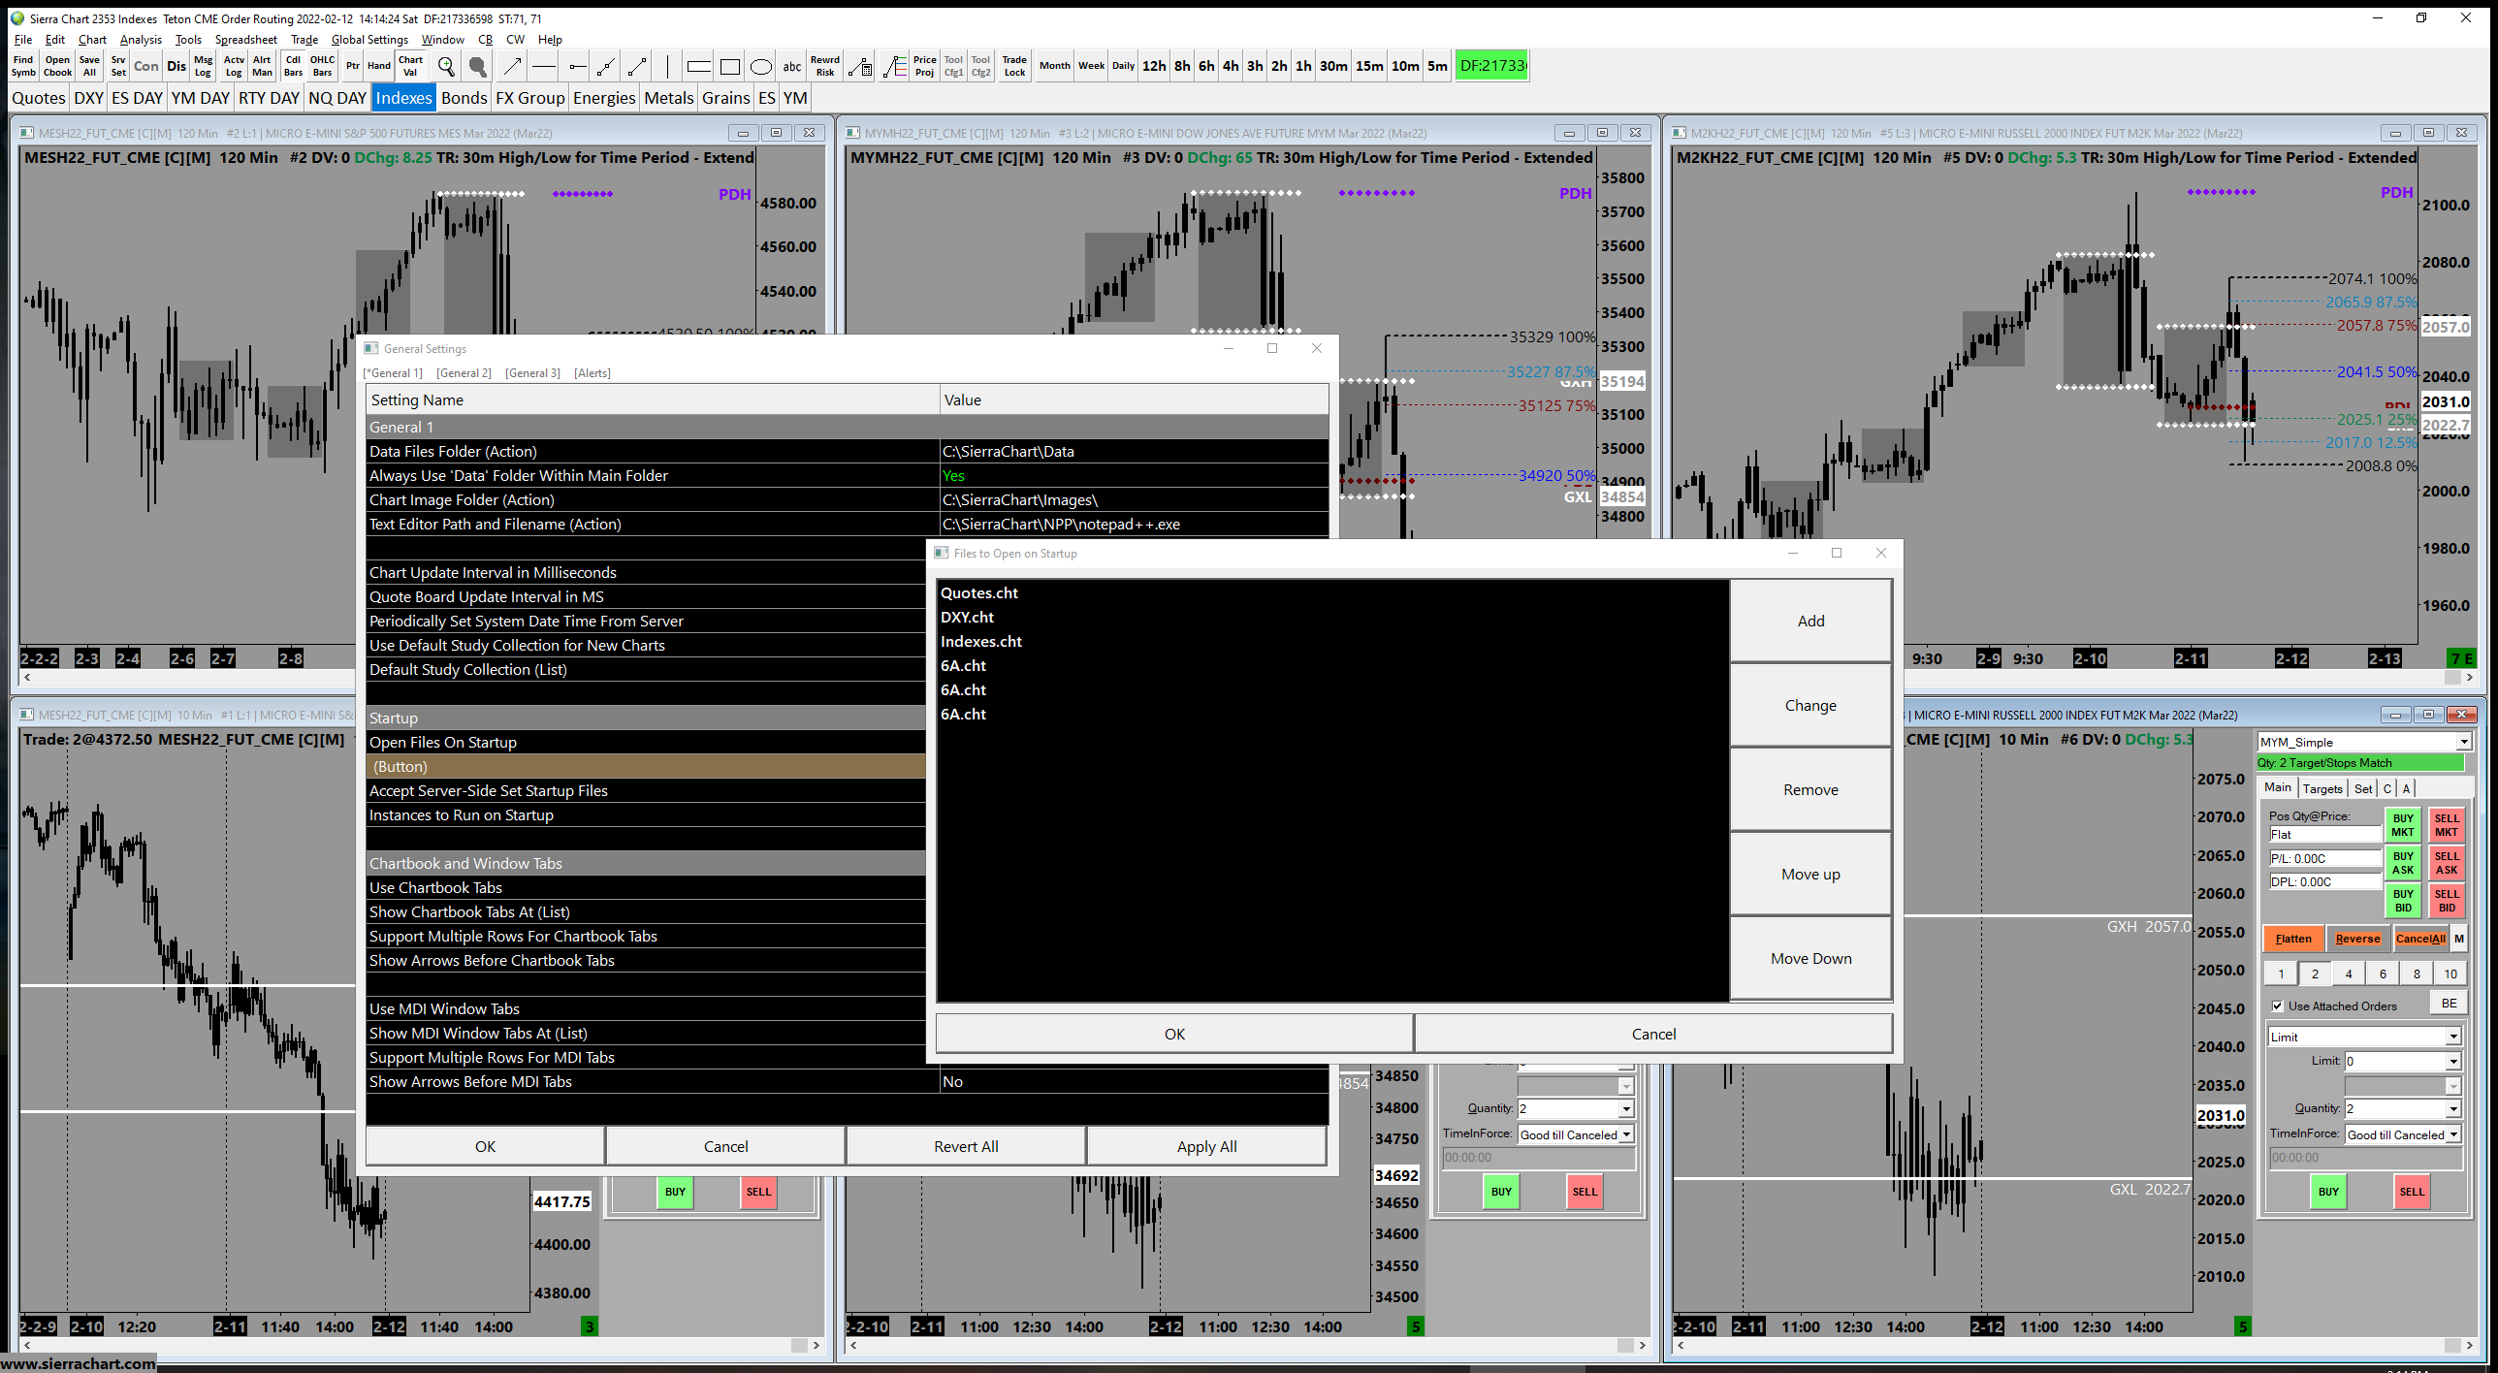2498x1373 pixels.
Task: Toggle the Trade Lock button
Action: click(x=1014, y=66)
